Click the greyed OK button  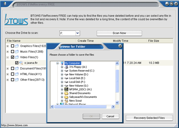[91, 116]
